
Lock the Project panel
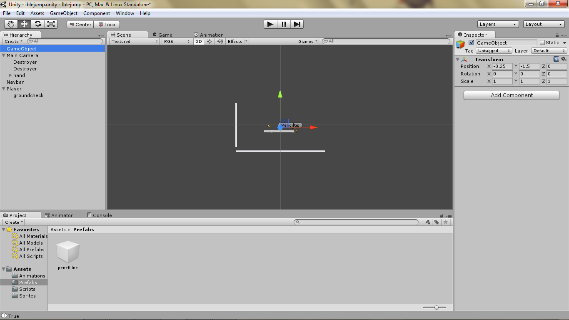click(x=442, y=216)
